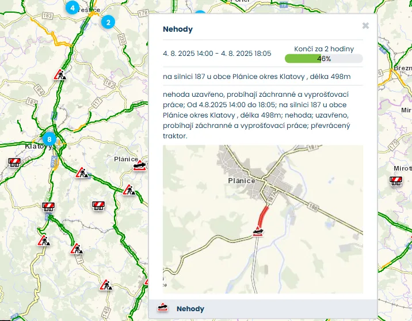This screenshot has width=412, height=321.
Task: Click the overturned car accident icon near Plánice
Action: (139, 166)
